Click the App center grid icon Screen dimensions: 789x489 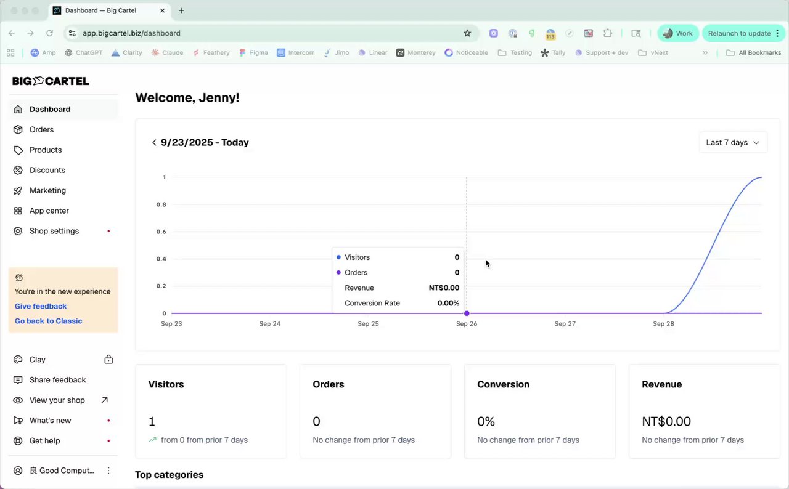[x=18, y=211]
